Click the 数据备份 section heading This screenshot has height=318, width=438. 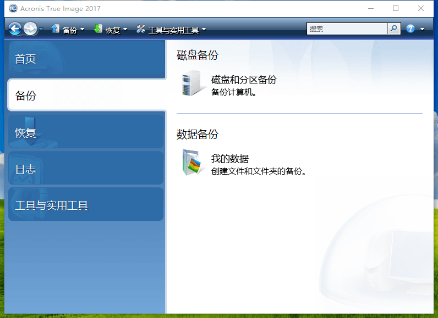point(197,135)
